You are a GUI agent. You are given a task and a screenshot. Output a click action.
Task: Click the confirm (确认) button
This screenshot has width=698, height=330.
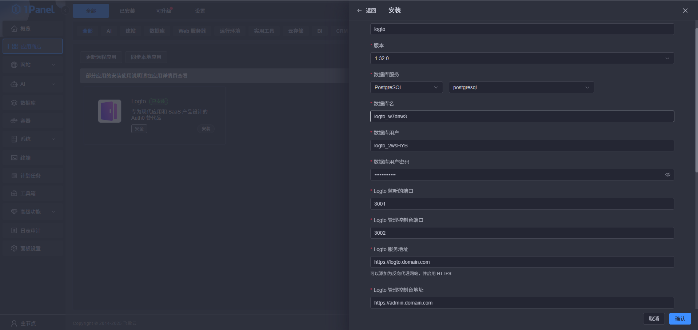[679, 319]
